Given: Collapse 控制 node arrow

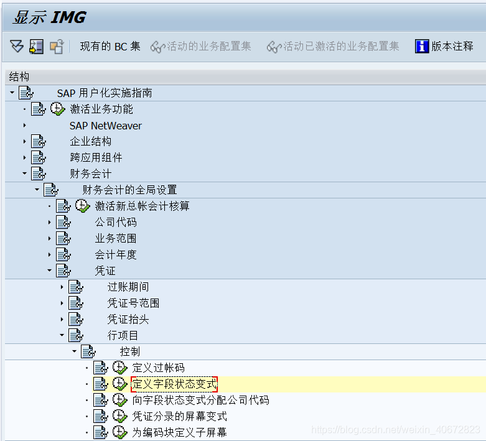Looking at the screenshot, I should pyautogui.click(x=74, y=351).
